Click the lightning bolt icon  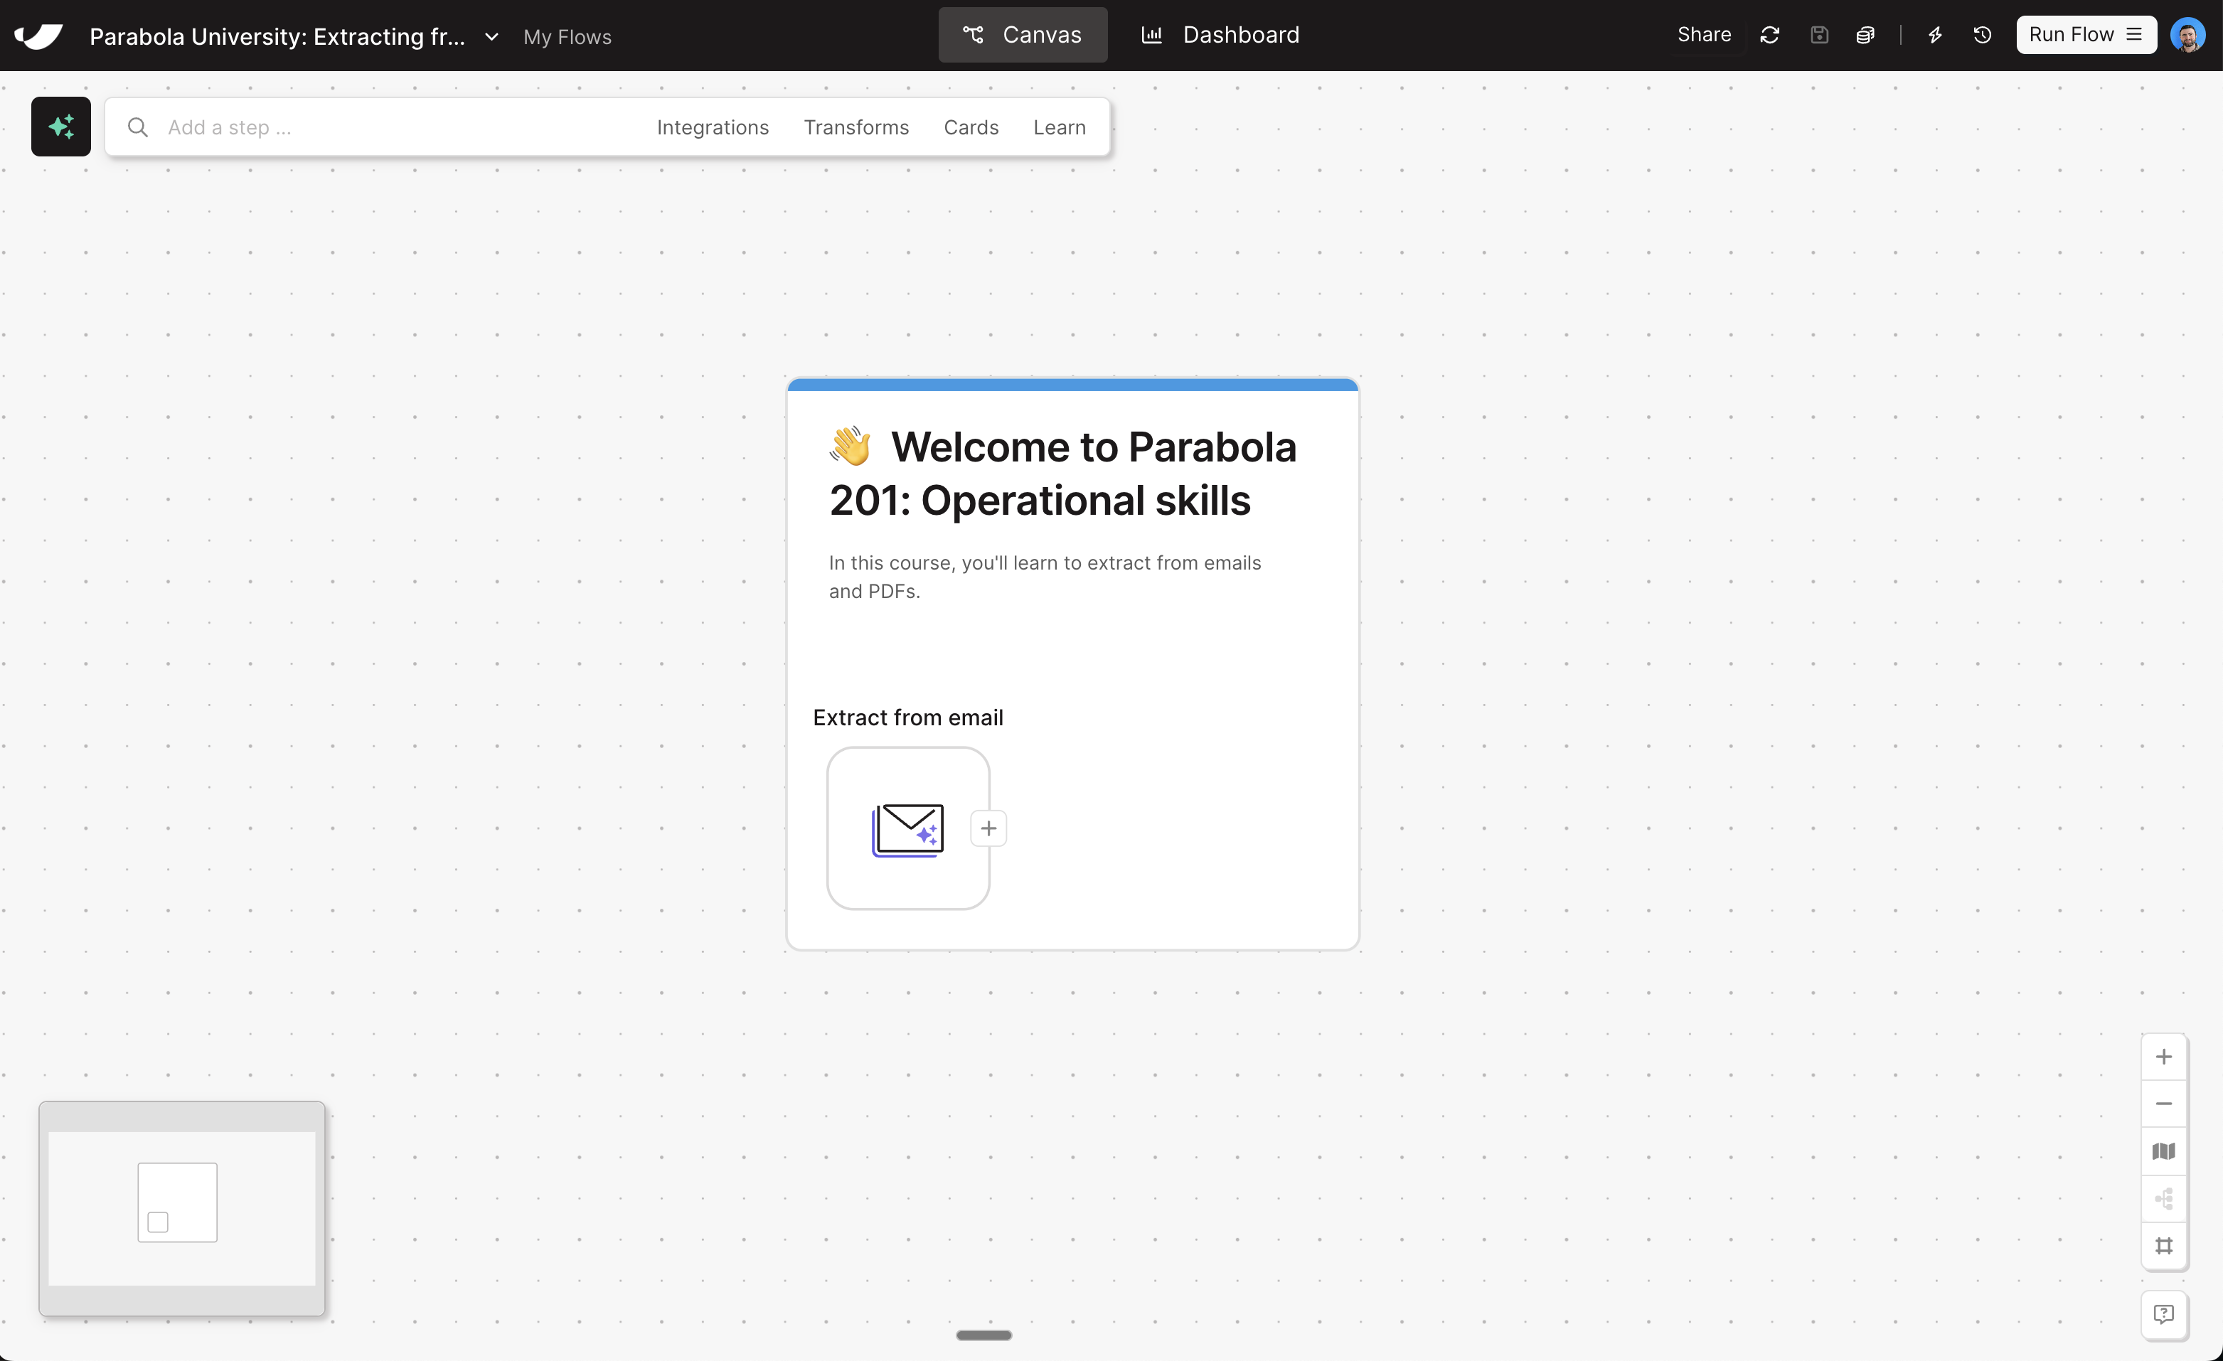1934,35
